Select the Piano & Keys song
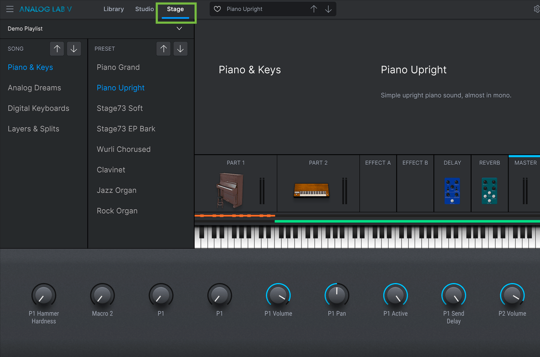This screenshot has width=540, height=357. [x=30, y=67]
